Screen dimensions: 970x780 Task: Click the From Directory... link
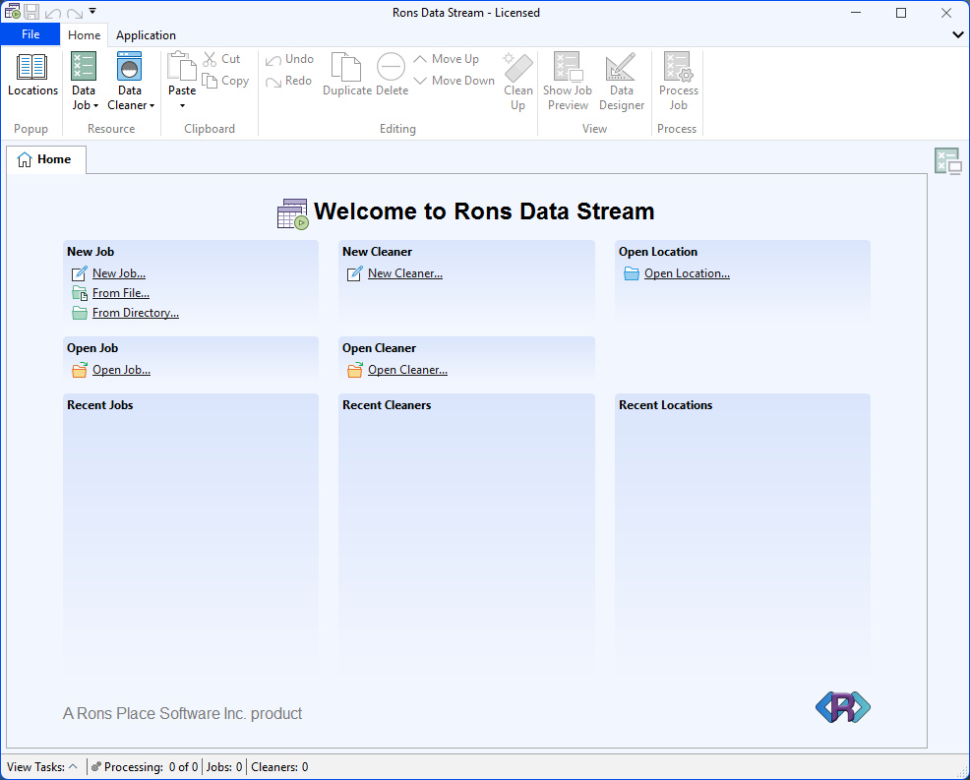[135, 313]
